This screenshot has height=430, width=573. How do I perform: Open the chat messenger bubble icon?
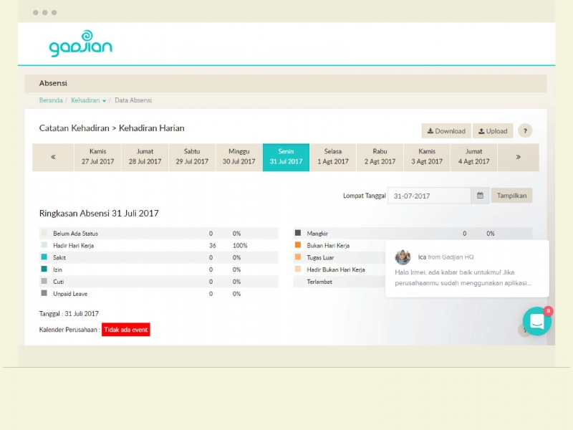(536, 321)
